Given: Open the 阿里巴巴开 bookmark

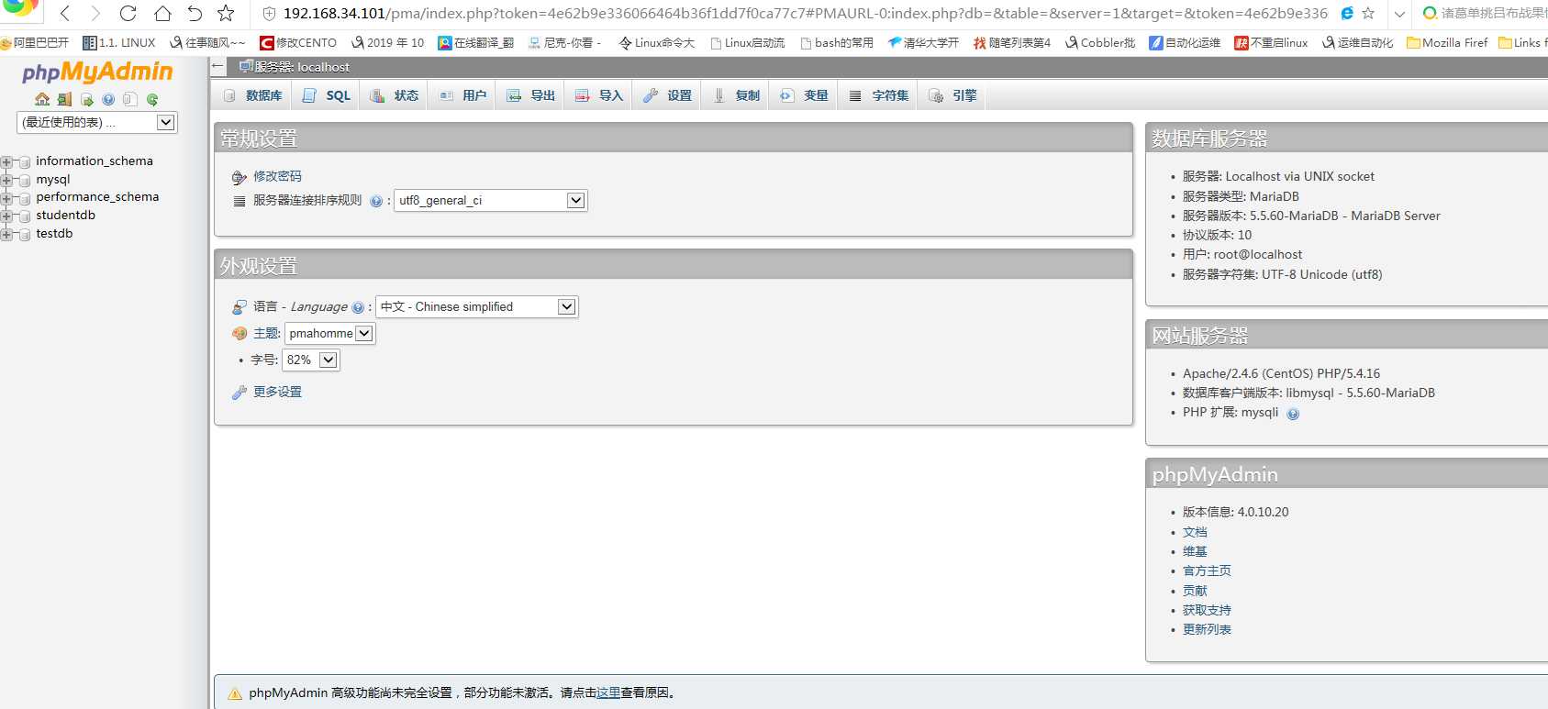Looking at the screenshot, I should (x=35, y=43).
